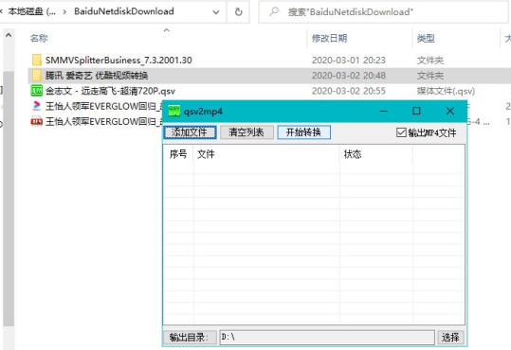Sort by the 修改日期 column header
The width and height of the screenshot is (511, 350).
(x=329, y=39)
